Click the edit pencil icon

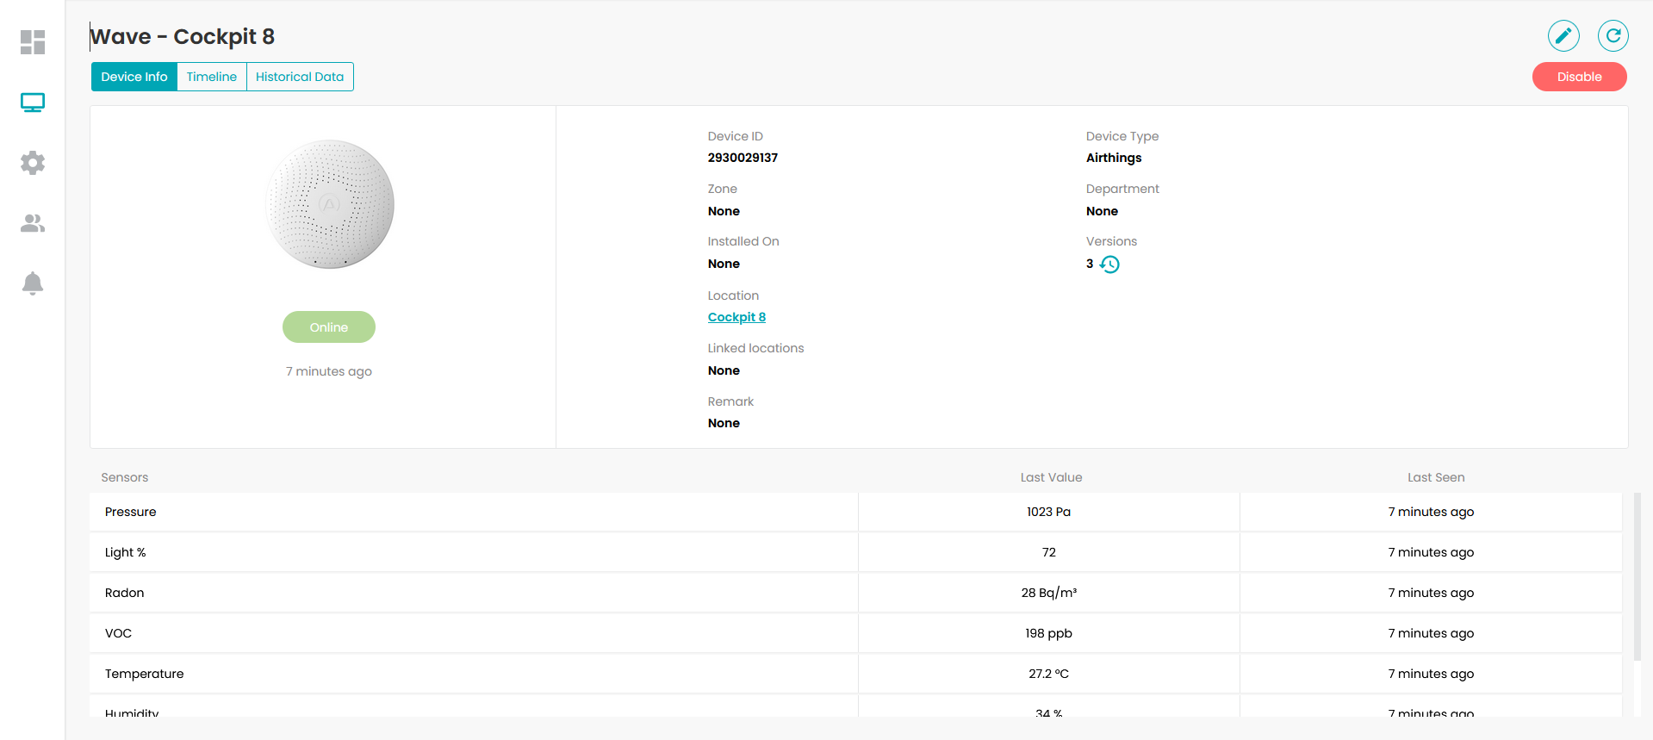point(1563,36)
